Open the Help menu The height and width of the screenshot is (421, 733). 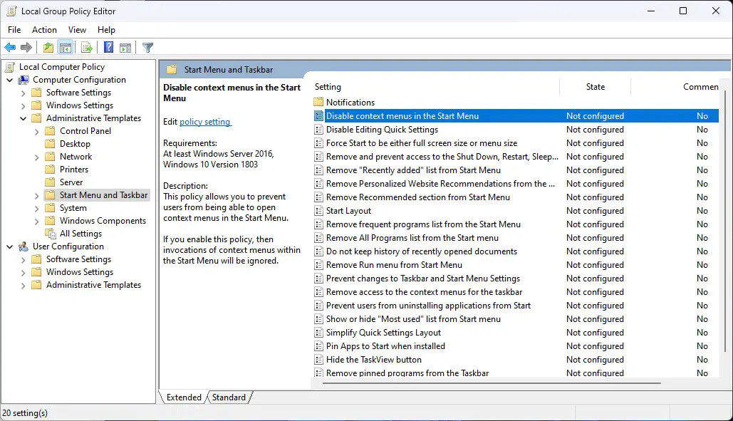[106, 29]
